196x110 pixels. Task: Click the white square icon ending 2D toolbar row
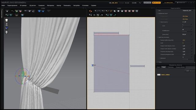137,11
